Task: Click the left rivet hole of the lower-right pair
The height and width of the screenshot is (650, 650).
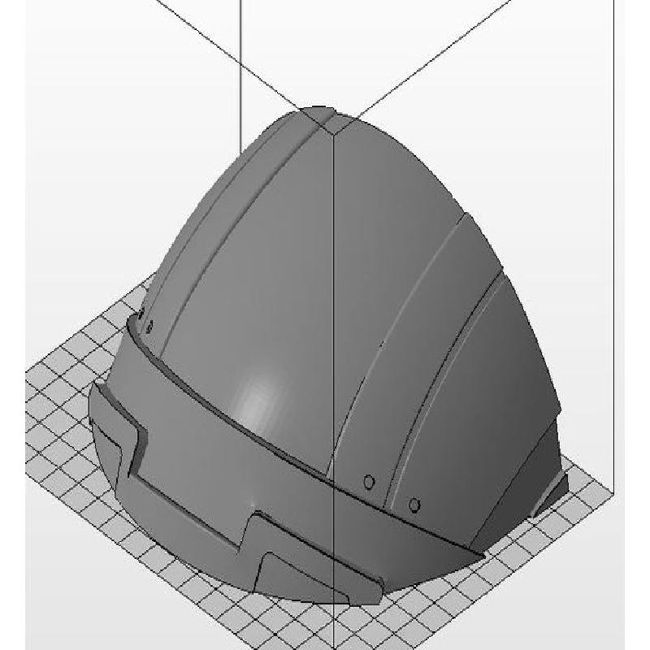Action: coord(368,483)
